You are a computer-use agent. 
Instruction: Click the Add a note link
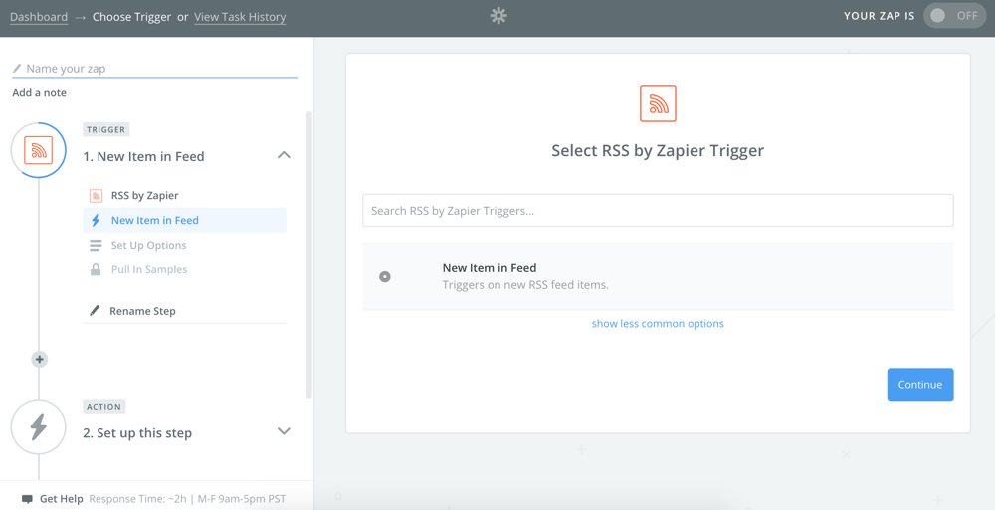click(40, 92)
